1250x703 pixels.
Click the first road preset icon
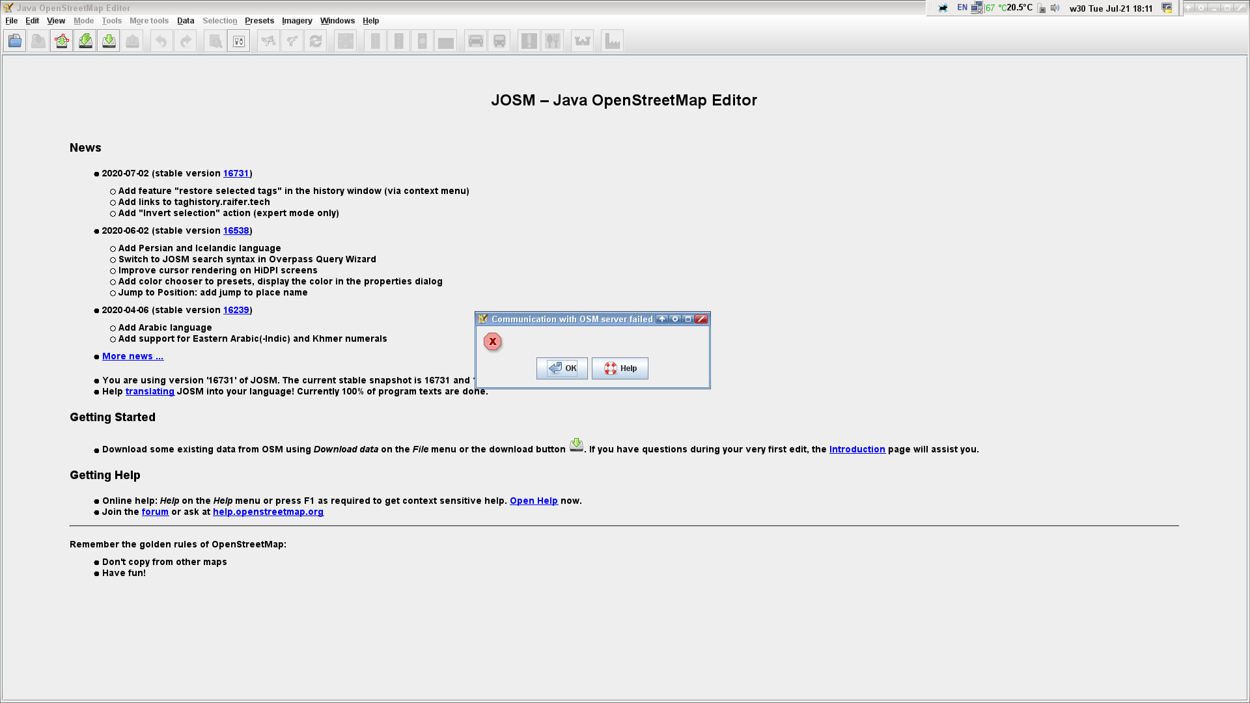point(375,41)
